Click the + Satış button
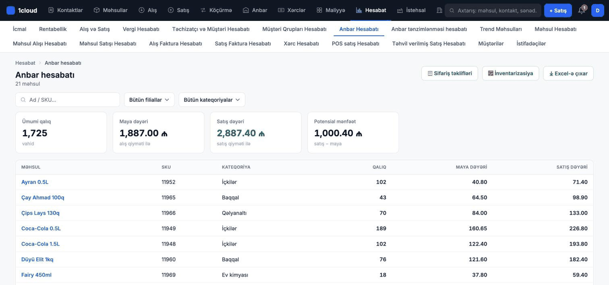This screenshot has height=285, width=609. click(558, 10)
